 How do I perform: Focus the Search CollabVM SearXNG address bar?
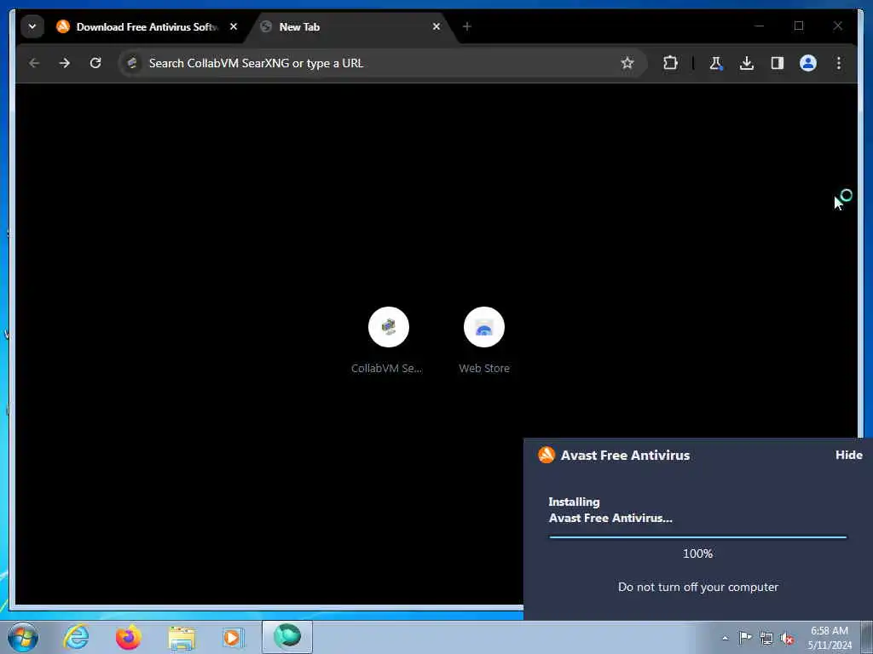coord(381,63)
